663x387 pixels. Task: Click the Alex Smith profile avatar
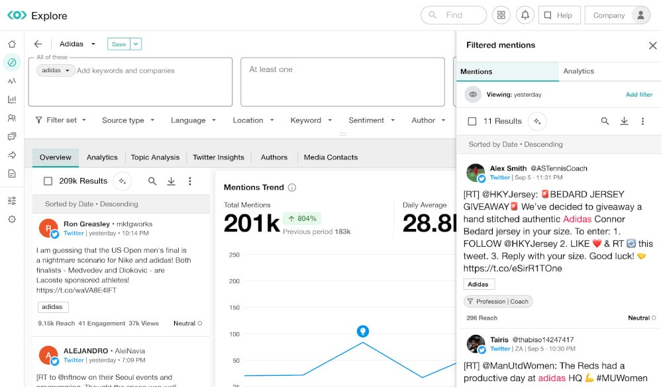[476, 173]
